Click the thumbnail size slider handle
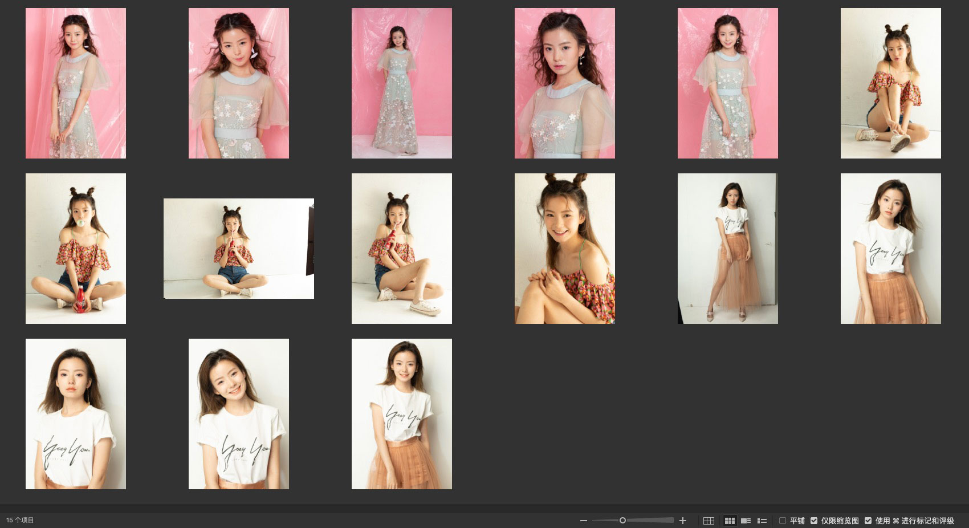The height and width of the screenshot is (528, 969). point(622,520)
